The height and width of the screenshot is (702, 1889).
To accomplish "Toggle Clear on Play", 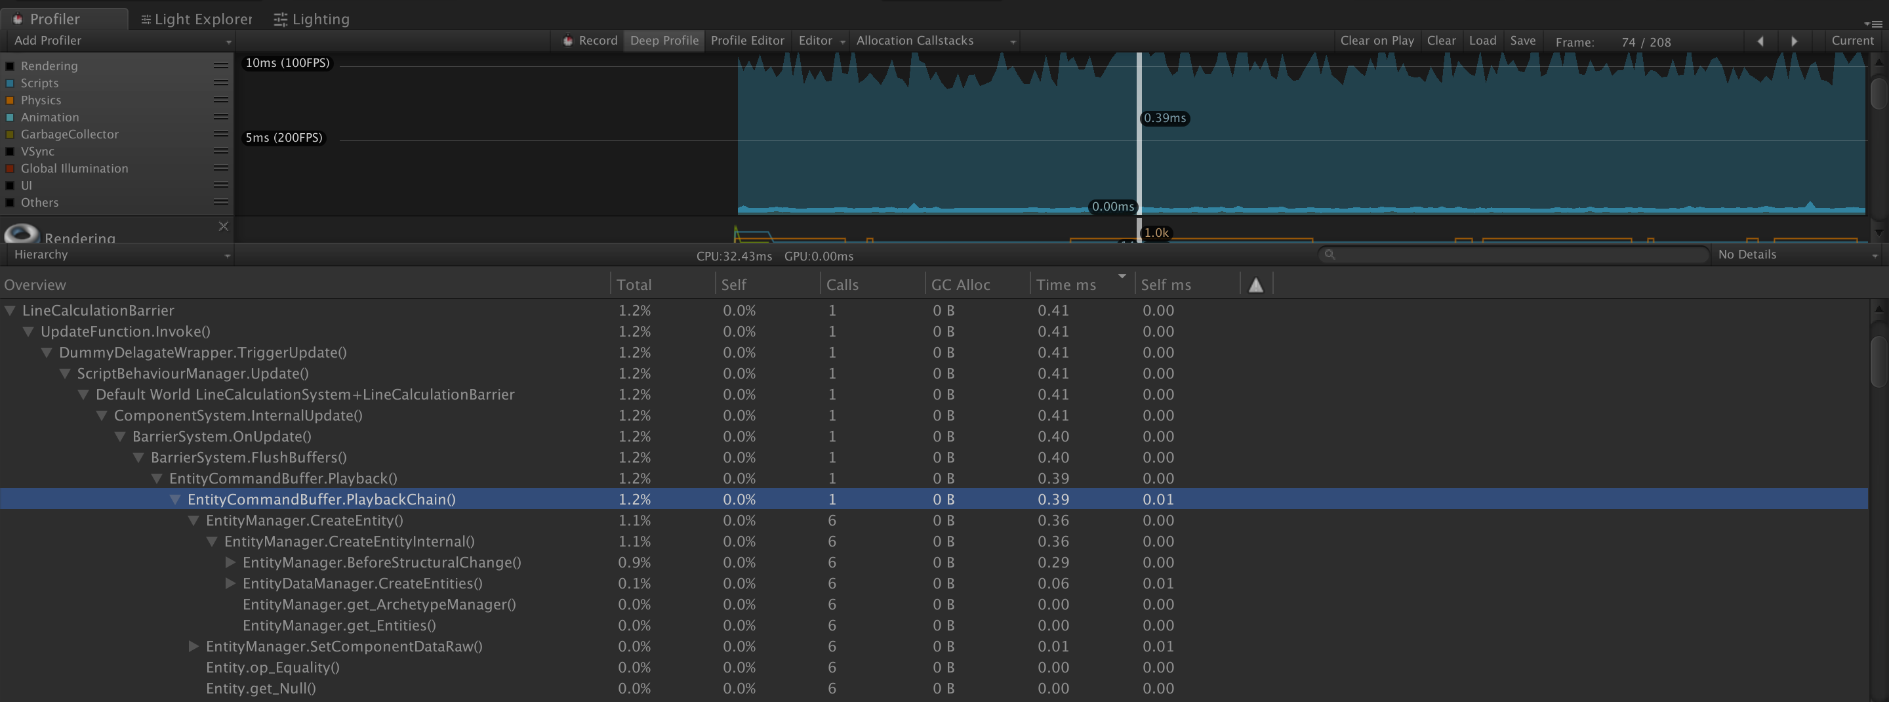I will [1377, 40].
